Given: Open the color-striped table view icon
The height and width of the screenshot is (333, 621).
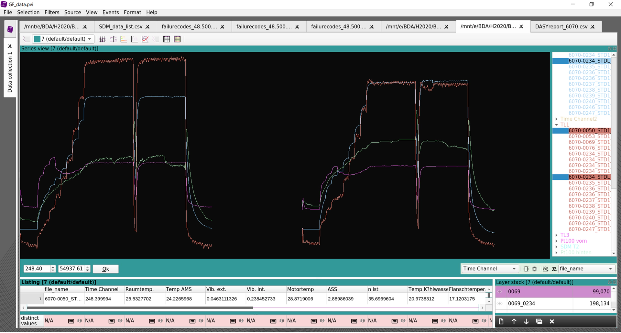Looking at the screenshot, I should point(177,39).
